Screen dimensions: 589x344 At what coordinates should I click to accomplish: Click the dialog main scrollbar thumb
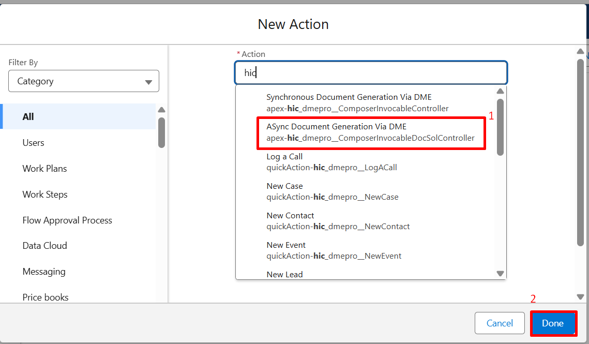pyautogui.click(x=580, y=152)
